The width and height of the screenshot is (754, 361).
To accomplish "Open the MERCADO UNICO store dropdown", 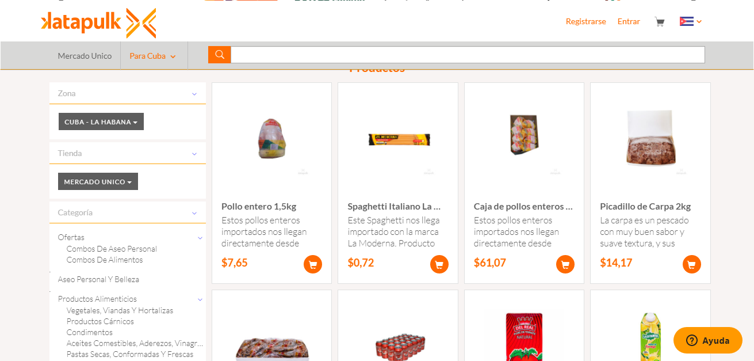I will pyautogui.click(x=98, y=181).
